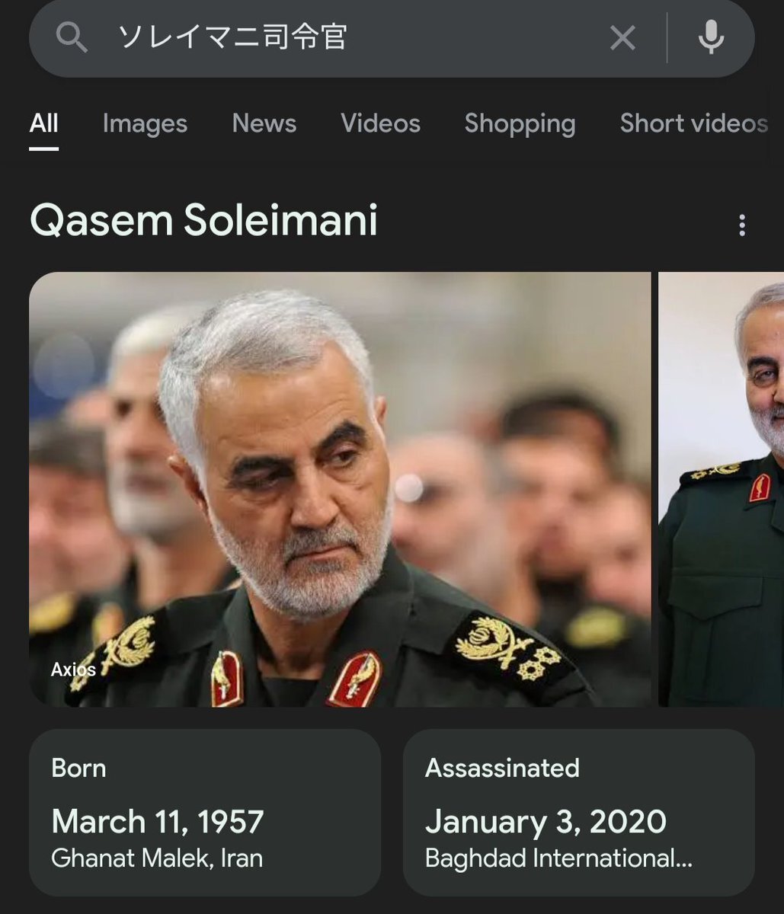Switch to the Images tab

[145, 123]
